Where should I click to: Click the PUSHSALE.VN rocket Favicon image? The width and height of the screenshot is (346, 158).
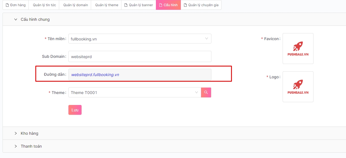pos(298,49)
